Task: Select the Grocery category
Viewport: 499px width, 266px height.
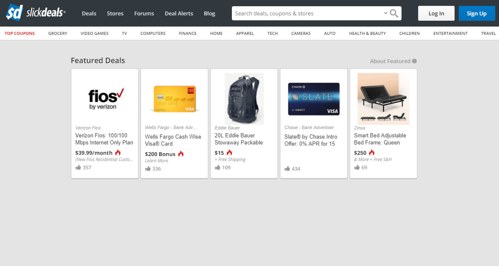Action: [58, 33]
